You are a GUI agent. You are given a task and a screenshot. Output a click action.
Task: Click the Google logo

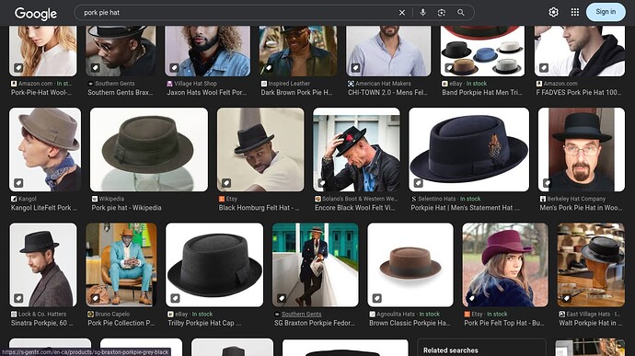tap(36, 14)
